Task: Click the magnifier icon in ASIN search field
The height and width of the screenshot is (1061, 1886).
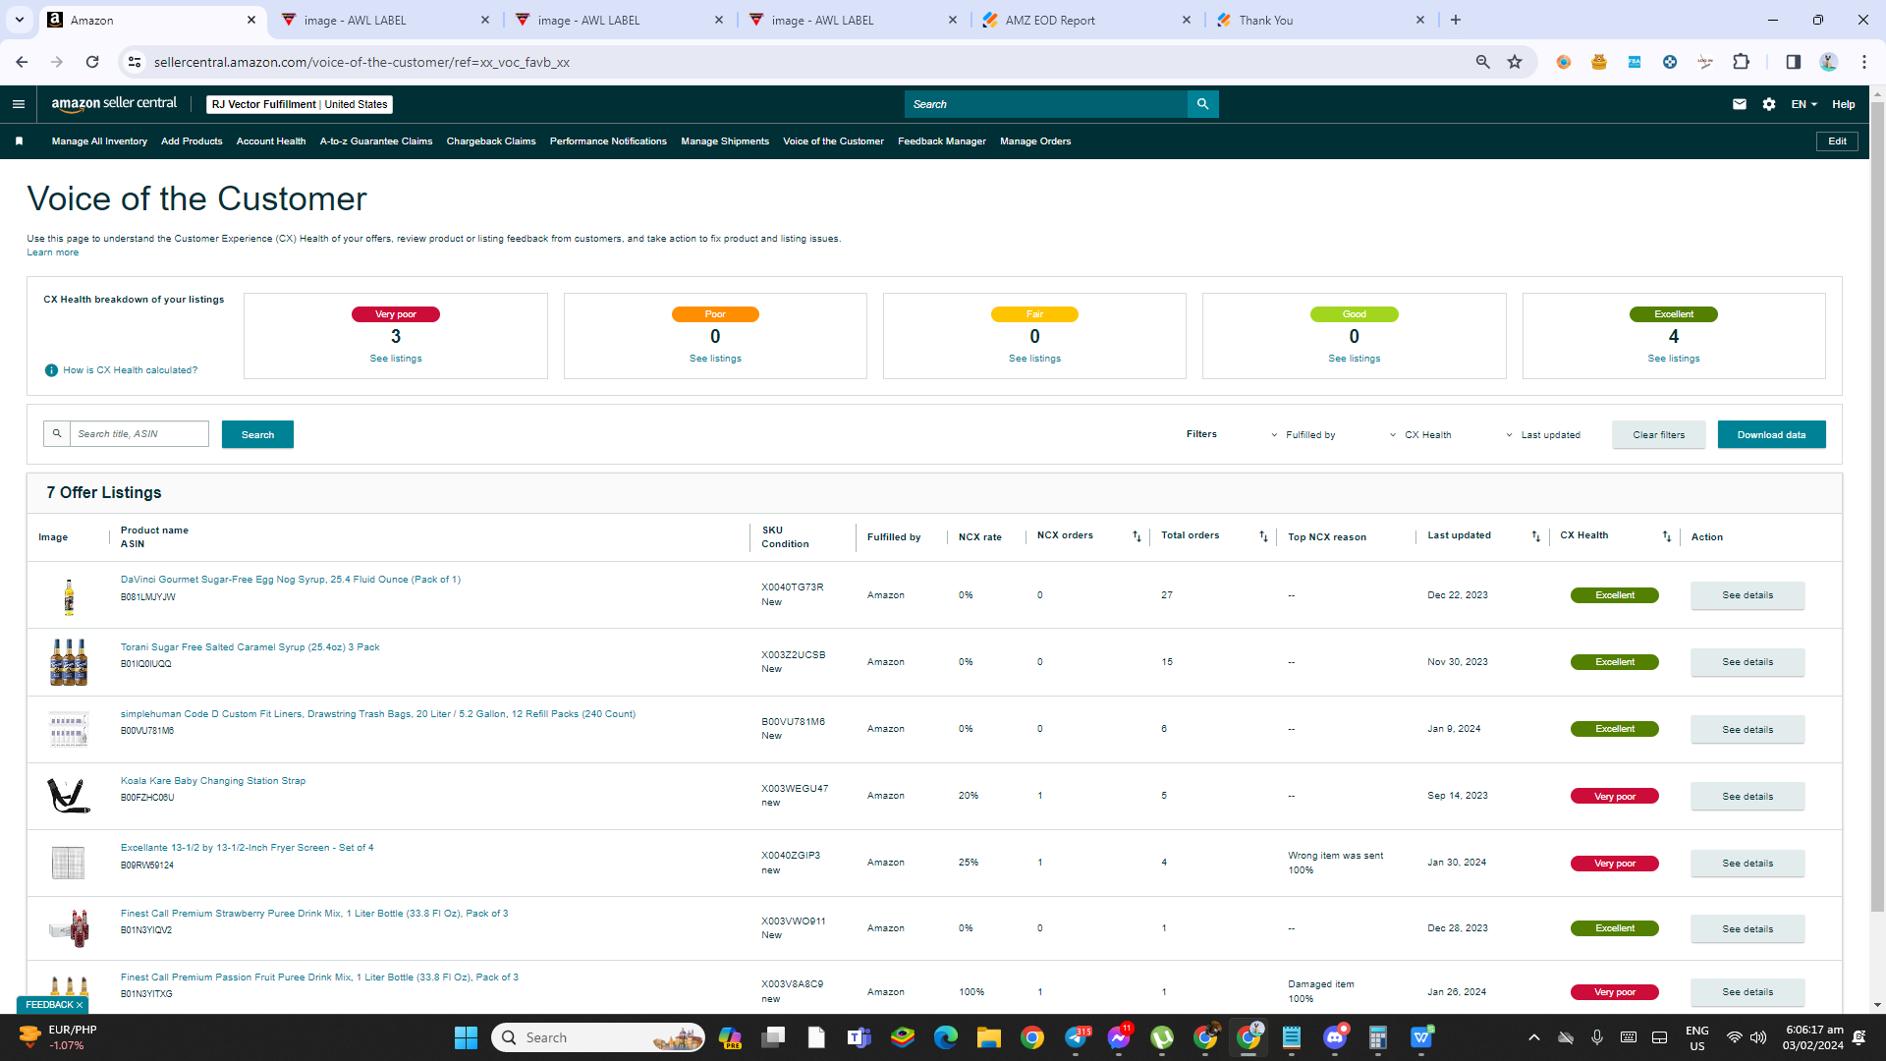Action: click(x=57, y=433)
